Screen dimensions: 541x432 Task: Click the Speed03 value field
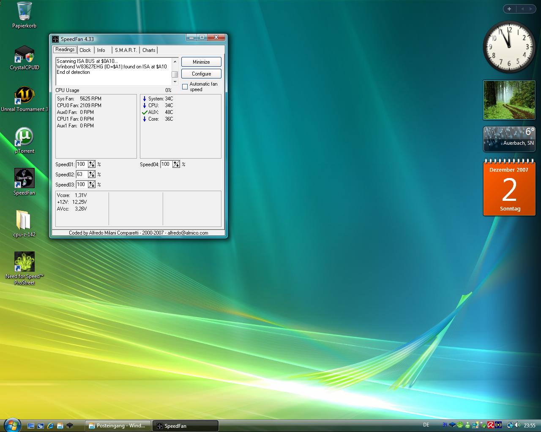(x=82, y=184)
